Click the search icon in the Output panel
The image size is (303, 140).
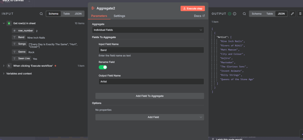click(244, 14)
